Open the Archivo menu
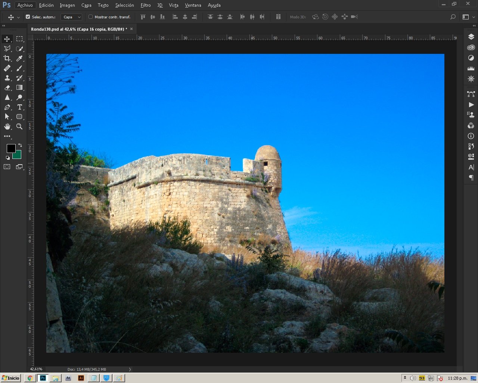478x383 pixels. 25,5
